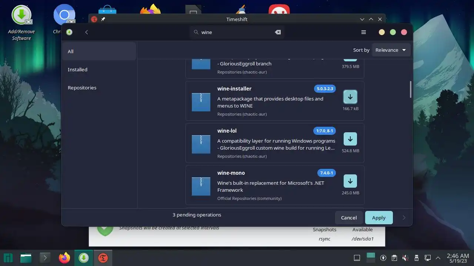
Task: Click the pin icon in Timeshift titlebar
Action: click(103, 19)
